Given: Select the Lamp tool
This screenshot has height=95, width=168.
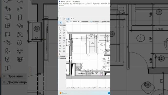Looking at the screenshot, I should pyautogui.click(x=64, y=49).
